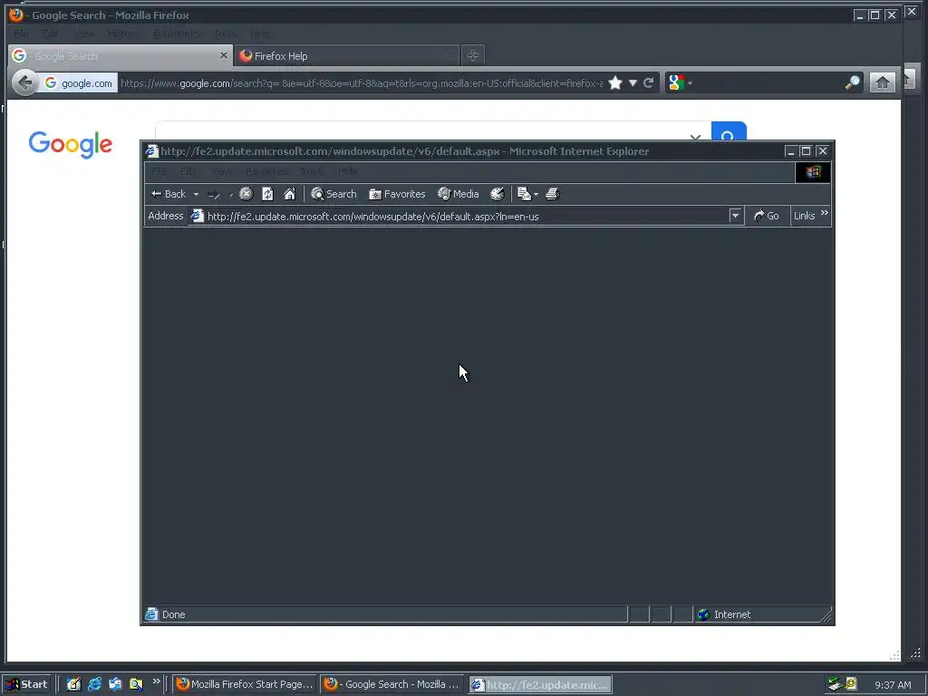
Task: Go Back in Internet Explorer
Action: (168, 194)
